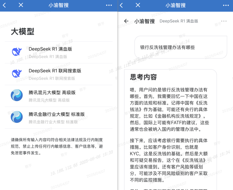Click the gray subtitle DeepSeek R1 联网搜索版
233x190 pixels.
pyautogui.click(x=52, y=78)
